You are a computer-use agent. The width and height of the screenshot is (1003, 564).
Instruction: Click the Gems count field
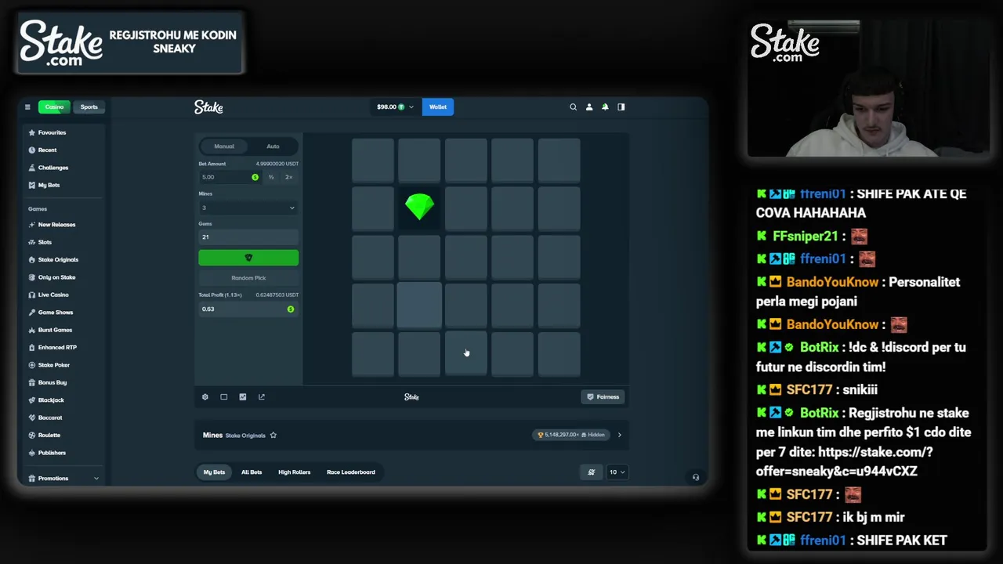[248, 237]
